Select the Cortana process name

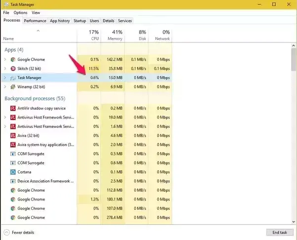(24, 172)
